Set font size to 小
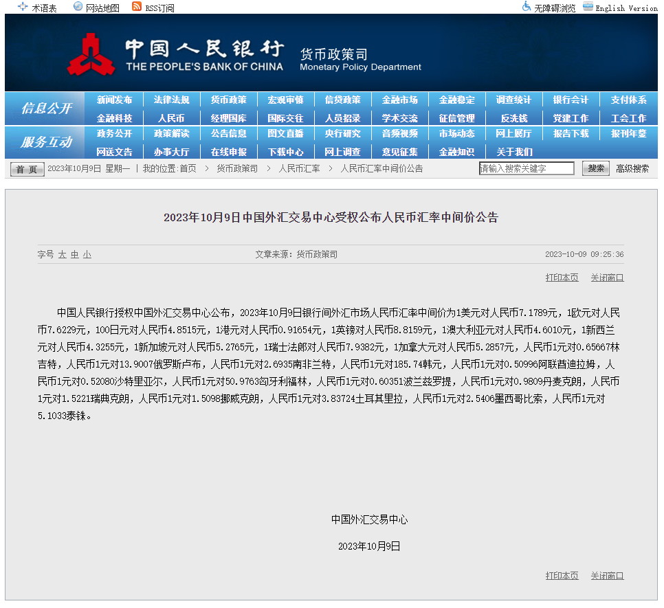This screenshot has width=664, height=608. click(87, 254)
